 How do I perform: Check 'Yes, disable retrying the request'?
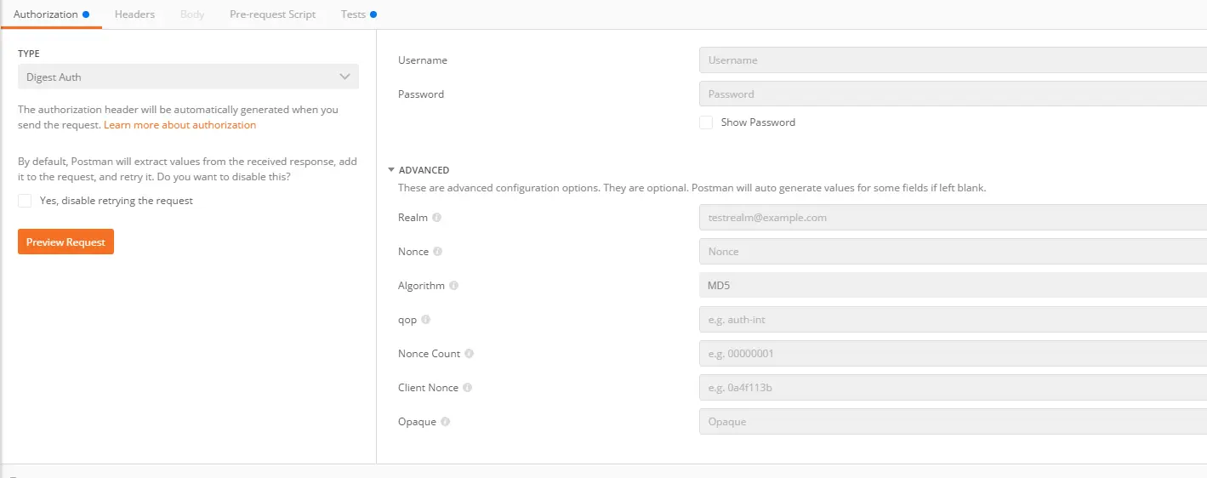coord(25,201)
